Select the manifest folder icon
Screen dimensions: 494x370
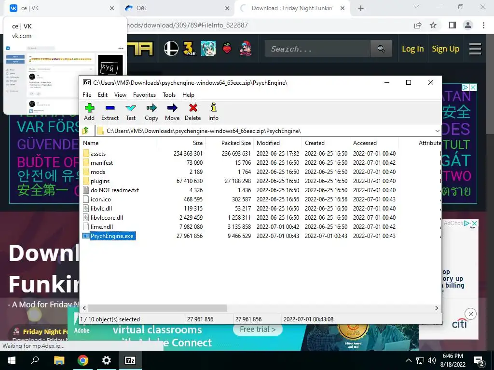(x=86, y=163)
